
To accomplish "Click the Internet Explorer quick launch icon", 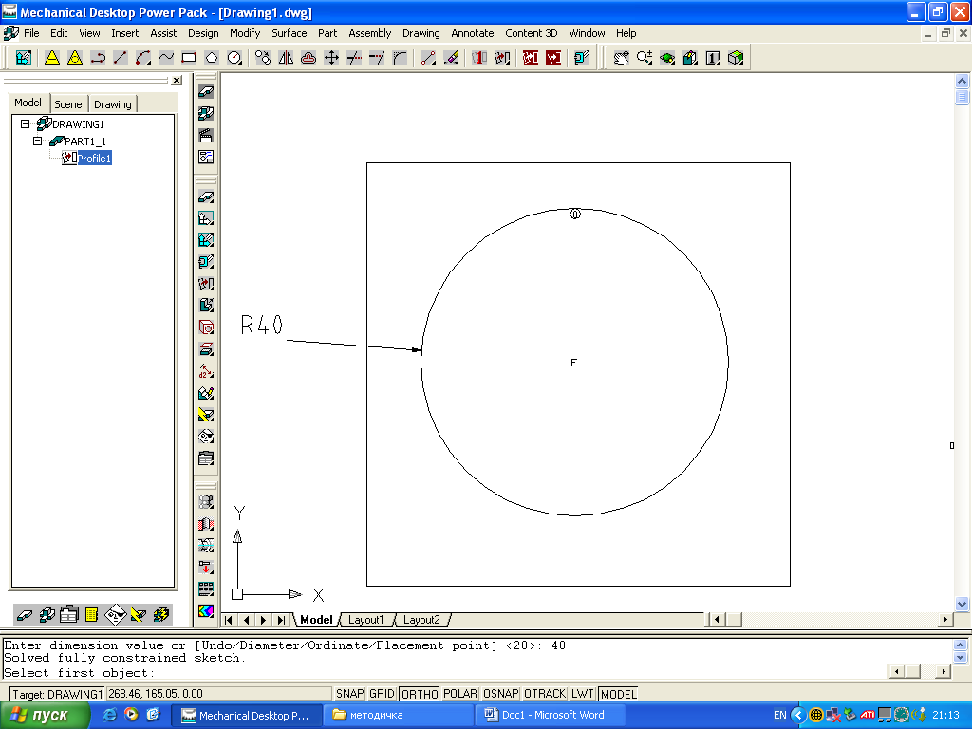I will click(110, 715).
